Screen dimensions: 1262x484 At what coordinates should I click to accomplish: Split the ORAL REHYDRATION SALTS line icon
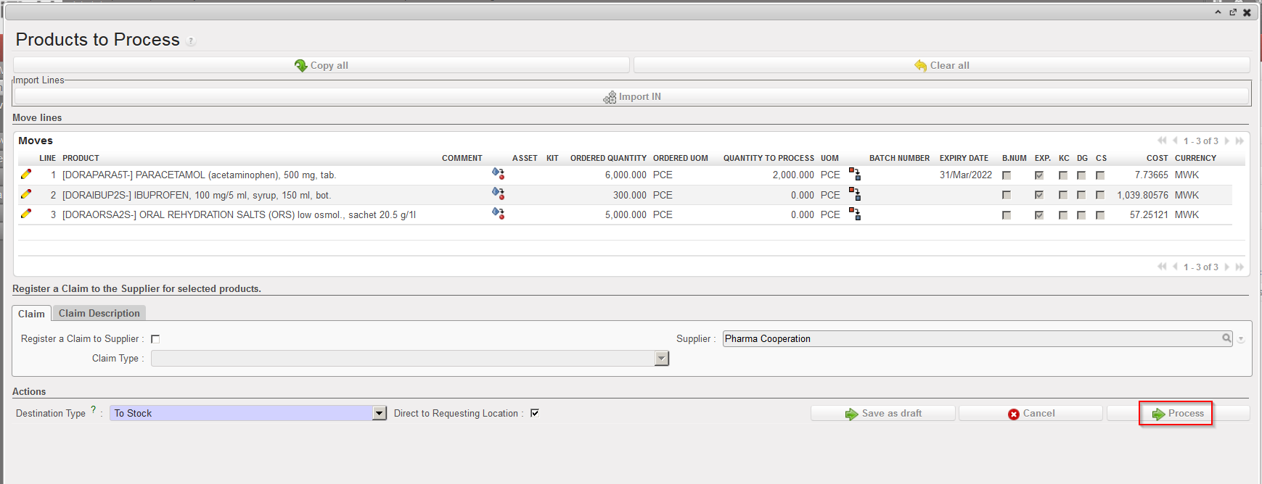[x=855, y=214]
